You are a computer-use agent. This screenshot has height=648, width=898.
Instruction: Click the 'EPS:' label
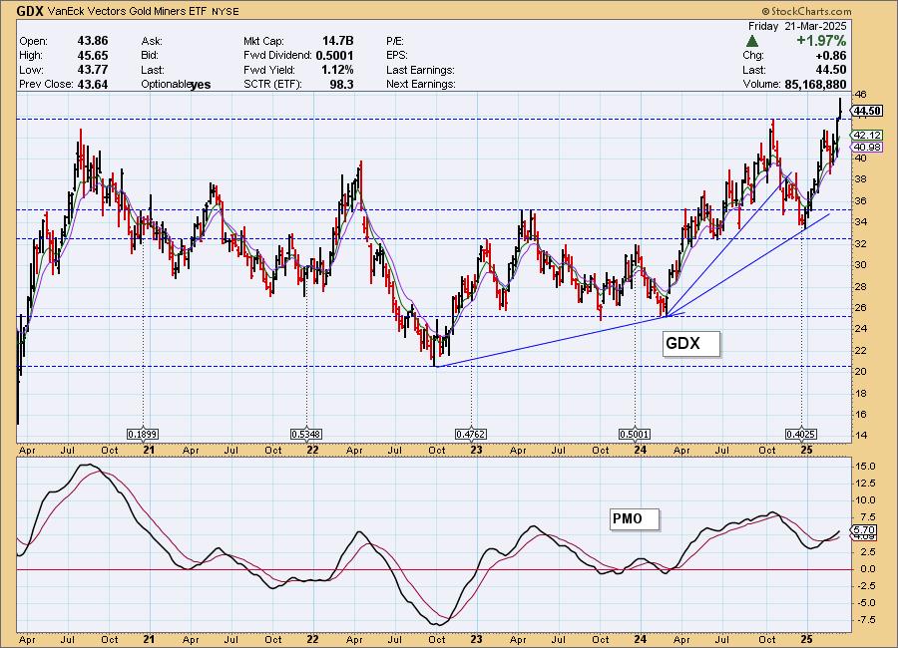(x=397, y=56)
